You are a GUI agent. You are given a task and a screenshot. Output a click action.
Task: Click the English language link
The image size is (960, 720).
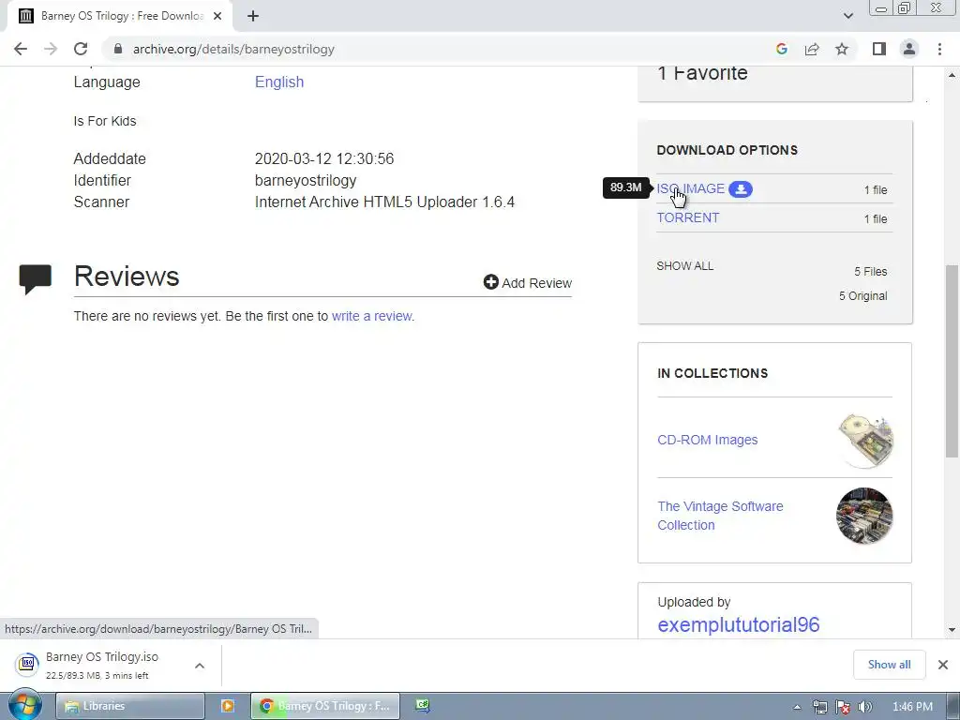[x=279, y=82]
